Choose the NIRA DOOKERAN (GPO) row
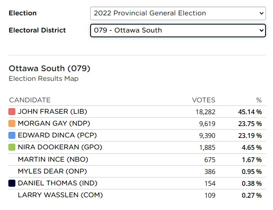This screenshot has height=210, width=273. [60, 147]
